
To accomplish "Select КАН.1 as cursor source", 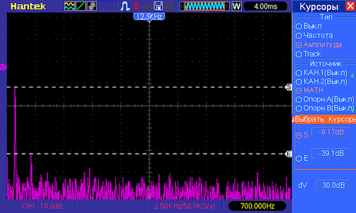I will click(x=322, y=73).
